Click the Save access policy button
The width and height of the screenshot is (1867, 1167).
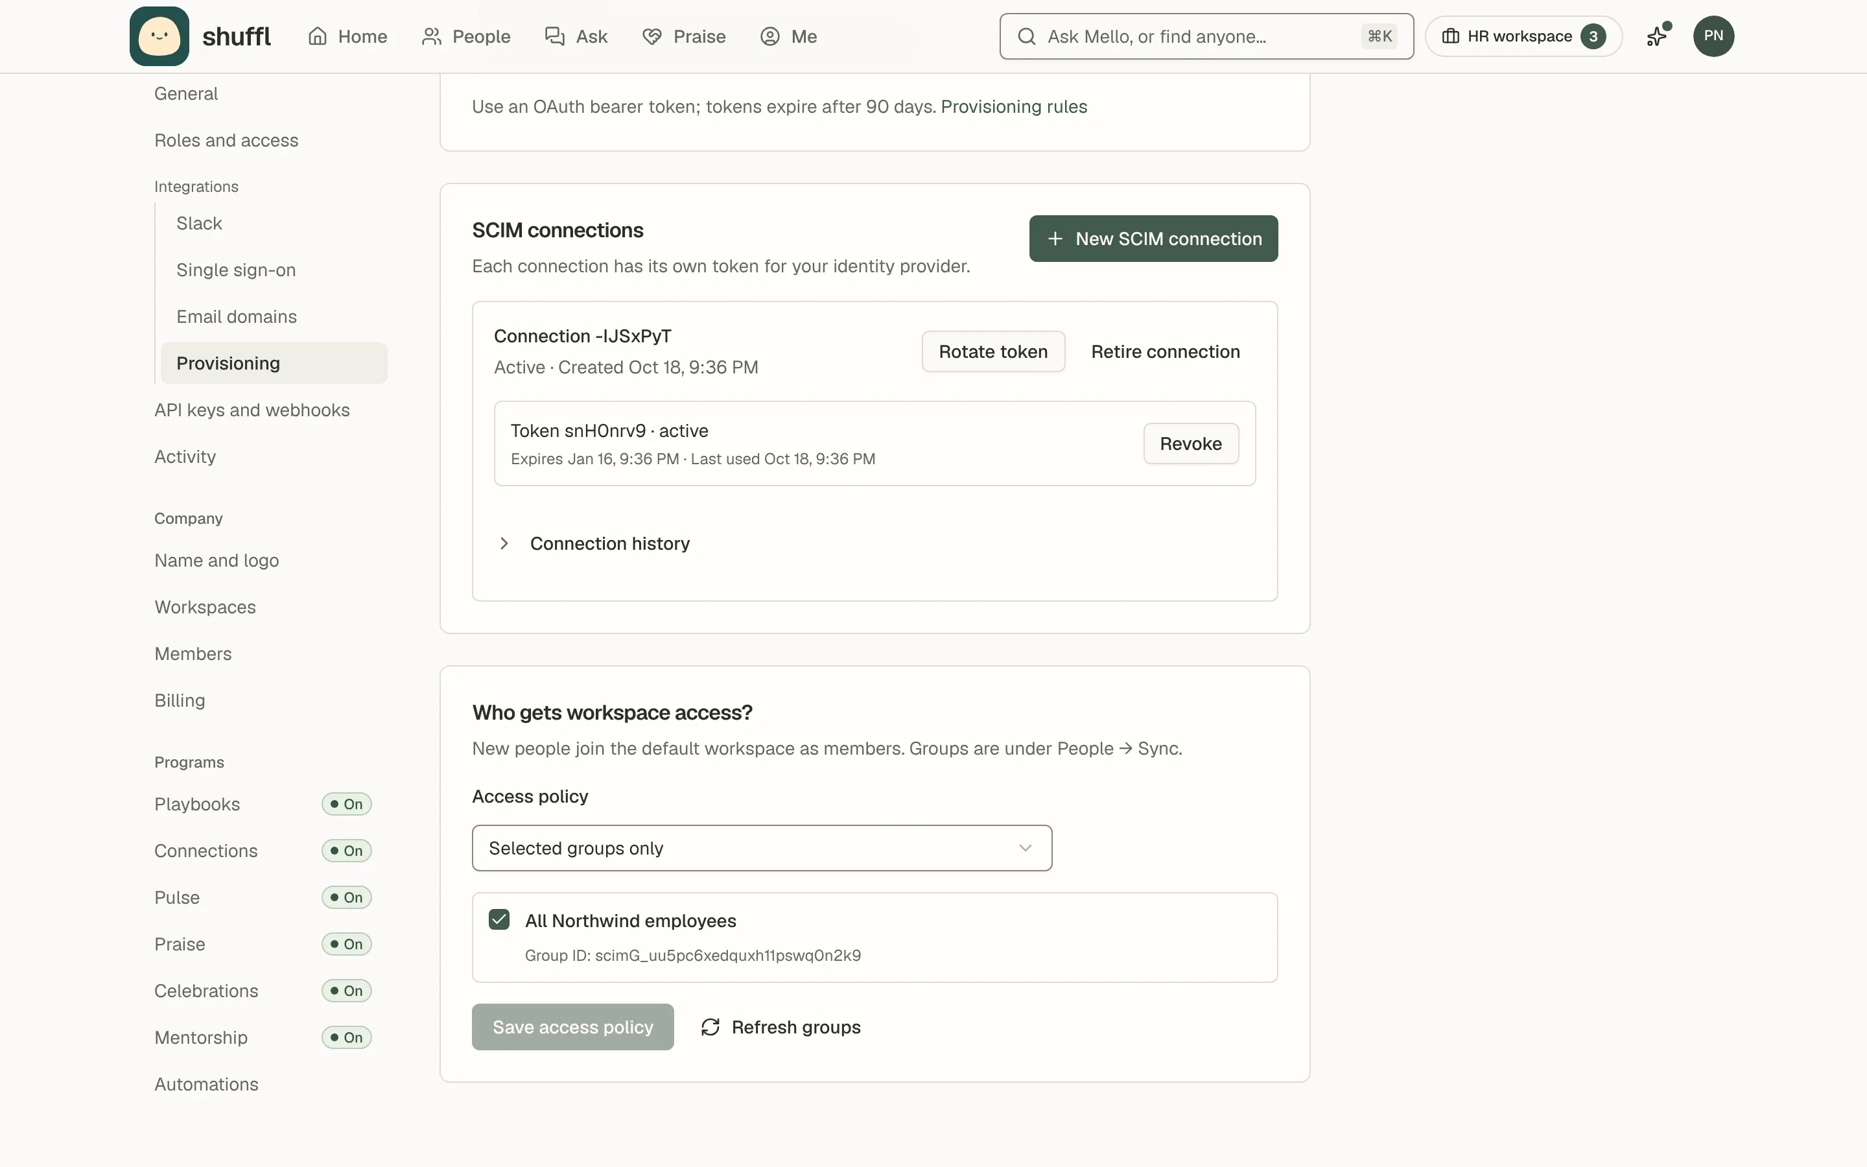click(x=572, y=1026)
